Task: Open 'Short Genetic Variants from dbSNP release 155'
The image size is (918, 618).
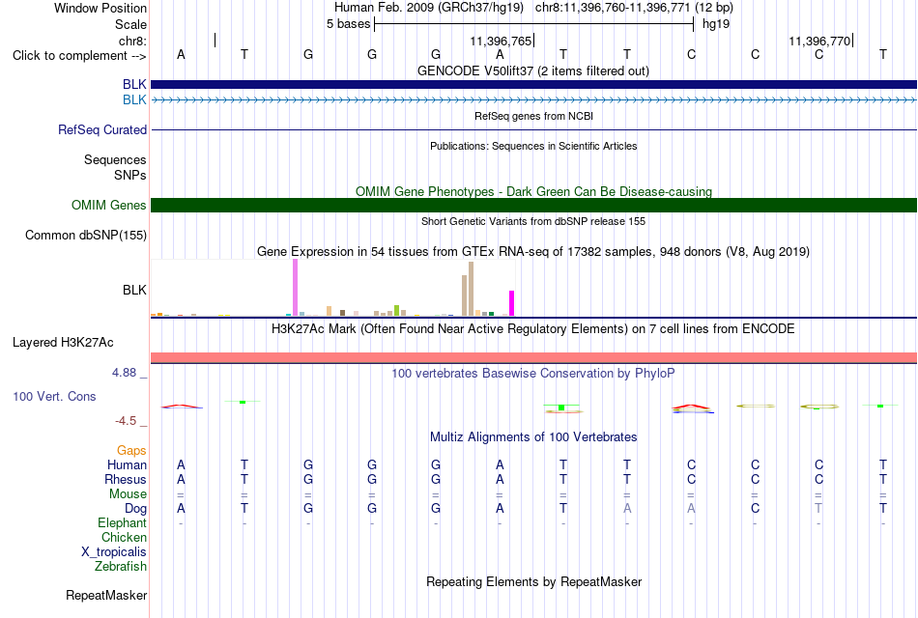Action: click(x=533, y=221)
